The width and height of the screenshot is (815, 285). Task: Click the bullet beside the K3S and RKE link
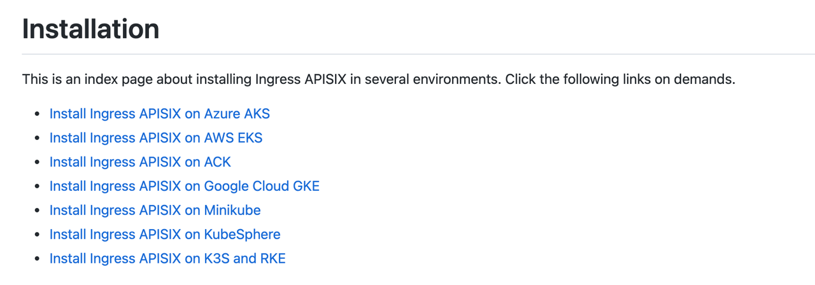click(x=37, y=260)
